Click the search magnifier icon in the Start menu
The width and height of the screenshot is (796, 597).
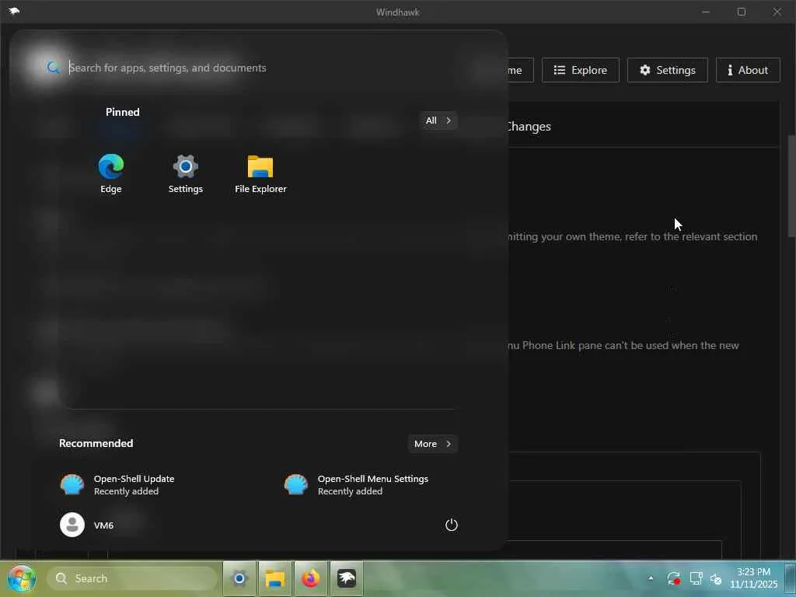(x=53, y=68)
